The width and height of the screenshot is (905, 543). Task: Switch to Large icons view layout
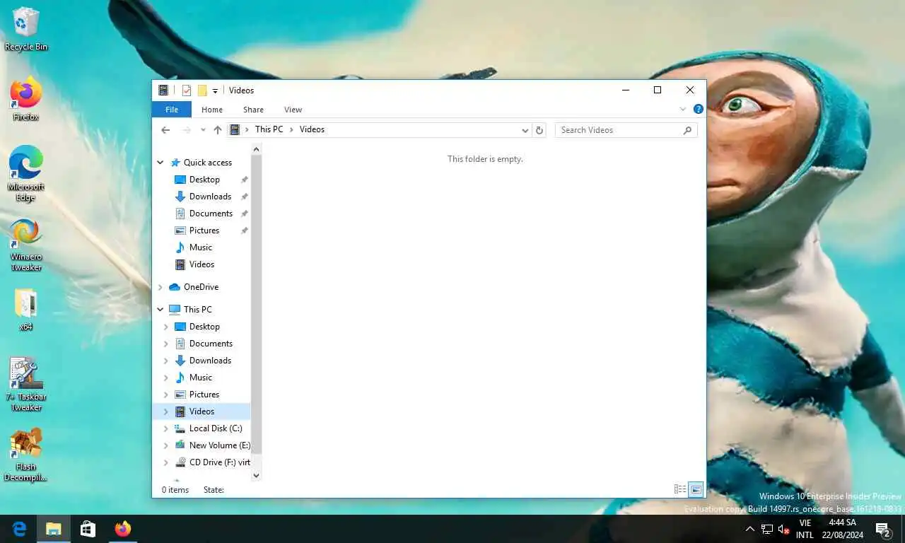696,489
